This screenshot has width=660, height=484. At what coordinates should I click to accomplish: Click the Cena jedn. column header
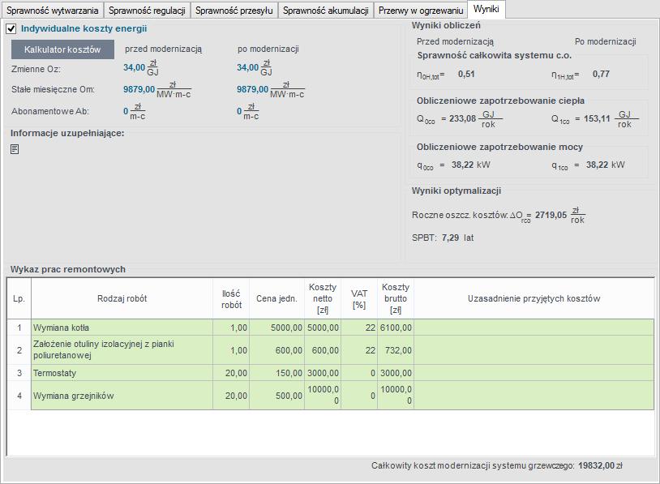pos(276,298)
